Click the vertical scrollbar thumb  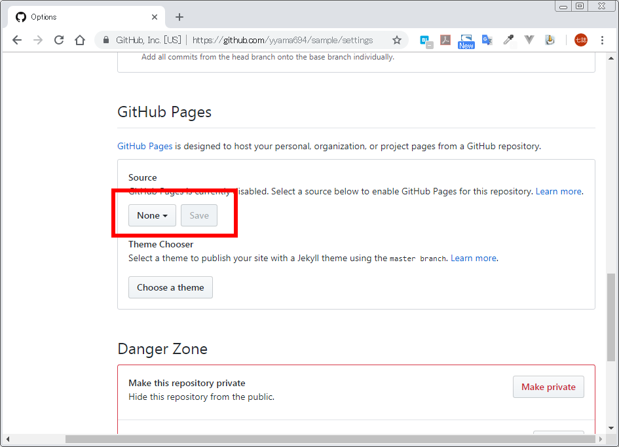coord(611,317)
